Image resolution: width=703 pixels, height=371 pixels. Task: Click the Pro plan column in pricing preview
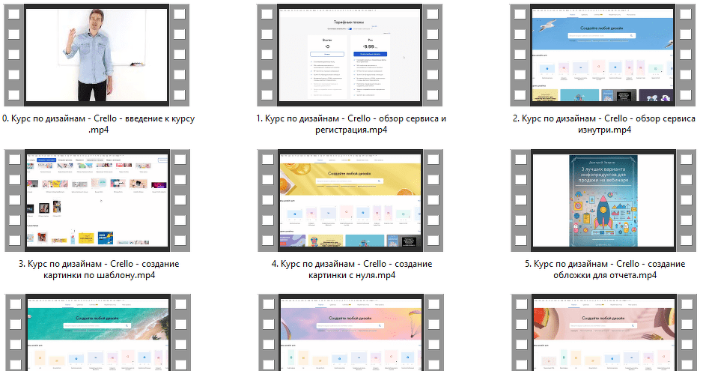click(371, 67)
